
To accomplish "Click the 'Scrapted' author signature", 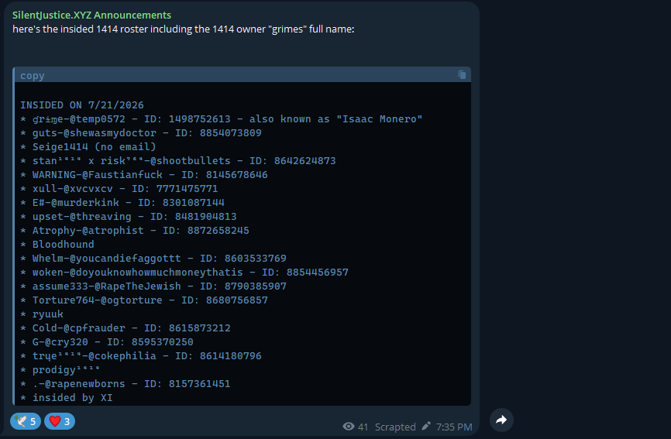I will click(x=395, y=427).
